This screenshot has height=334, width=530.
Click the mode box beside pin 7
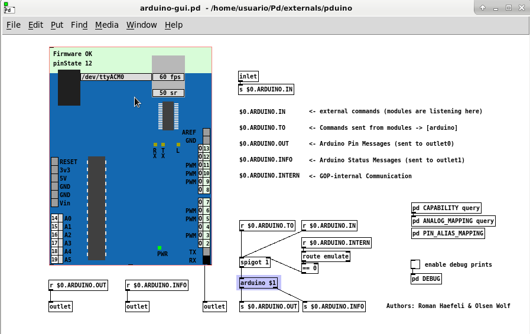coord(201,202)
